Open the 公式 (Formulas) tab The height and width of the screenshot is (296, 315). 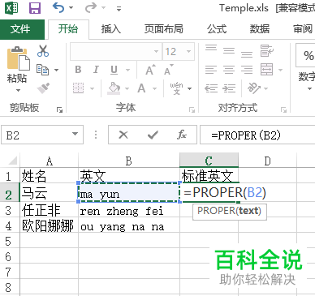tap(217, 29)
